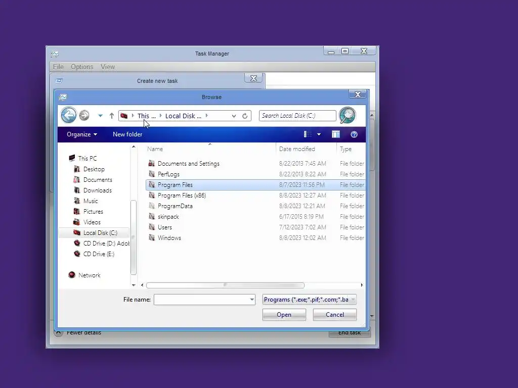518x388 pixels.
Task: Close the Create new task dialog
Action: [x=253, y=78]
